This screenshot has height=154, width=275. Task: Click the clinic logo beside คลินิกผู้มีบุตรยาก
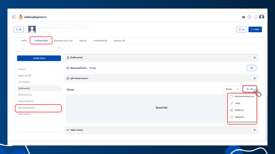(x=21, y=17)
